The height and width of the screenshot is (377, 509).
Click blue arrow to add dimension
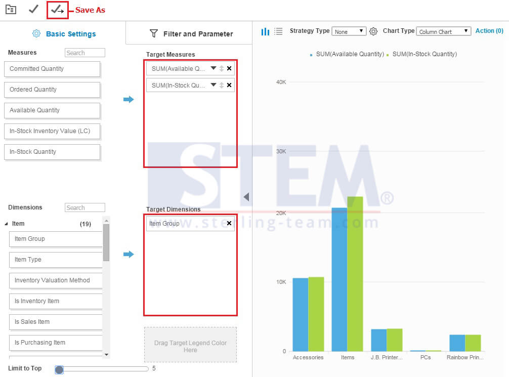129,254
